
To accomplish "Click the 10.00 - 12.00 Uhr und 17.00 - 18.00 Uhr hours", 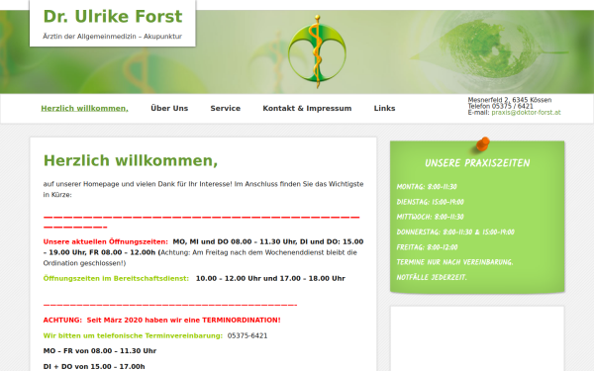I will click(x=270, y=278).
